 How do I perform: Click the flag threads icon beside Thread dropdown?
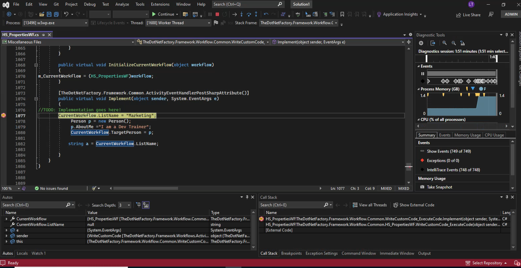[x=216, y=23]
